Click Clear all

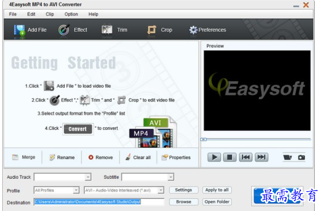[x=138, y=157]
